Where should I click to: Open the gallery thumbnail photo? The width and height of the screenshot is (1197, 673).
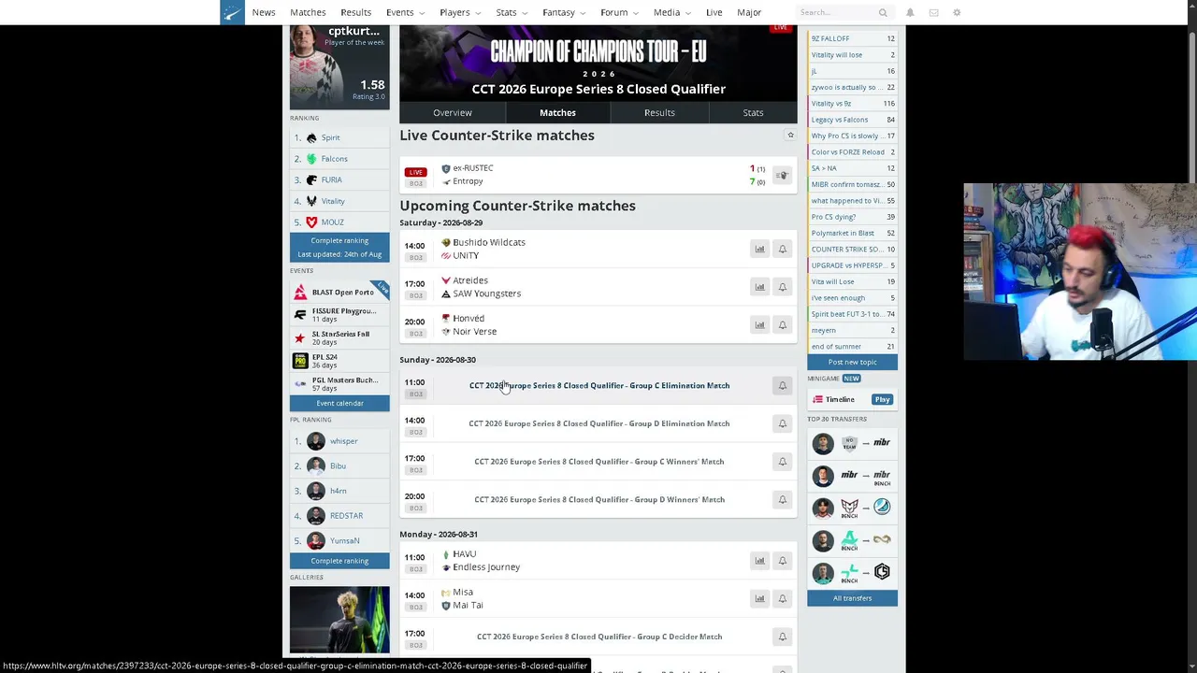[x=339, y=619]
